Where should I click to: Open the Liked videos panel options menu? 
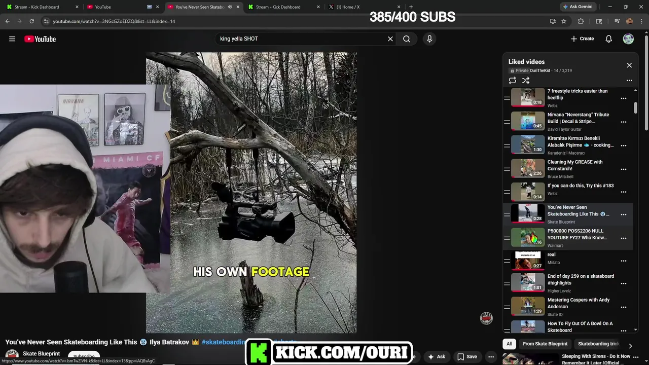629,81
